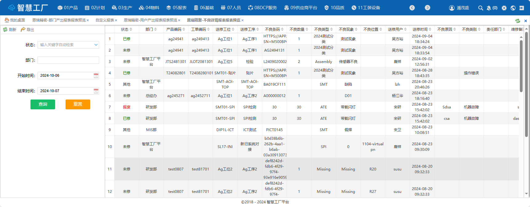Open the notification bell icon
Screen dimensions: 530x207
pos(489,8)
